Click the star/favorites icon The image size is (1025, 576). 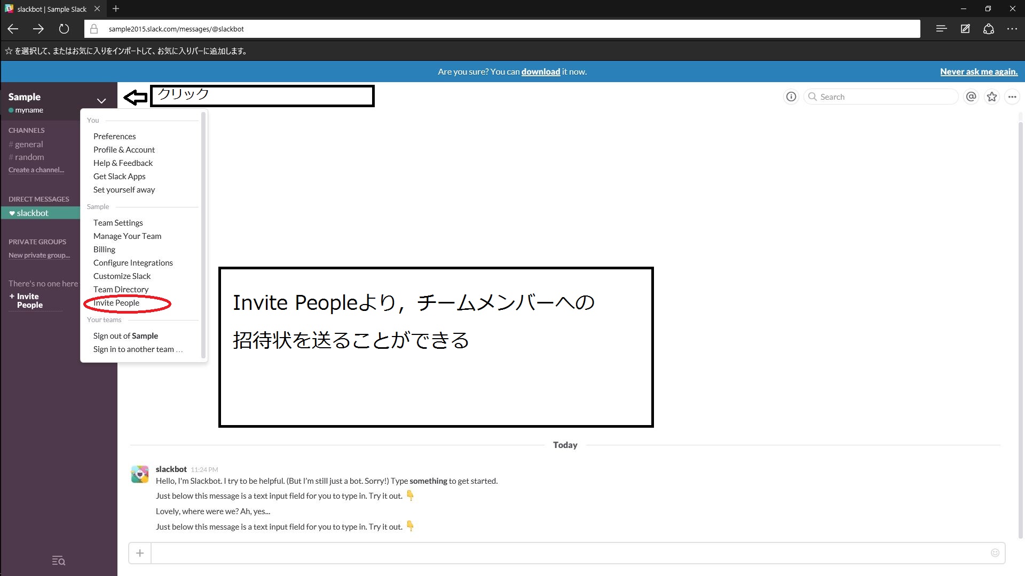pos(991,97)
